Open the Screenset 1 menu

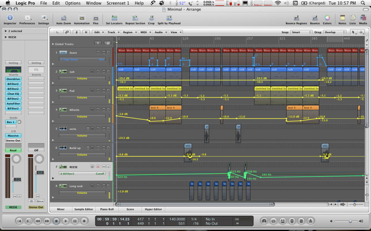tap(118, 3)
